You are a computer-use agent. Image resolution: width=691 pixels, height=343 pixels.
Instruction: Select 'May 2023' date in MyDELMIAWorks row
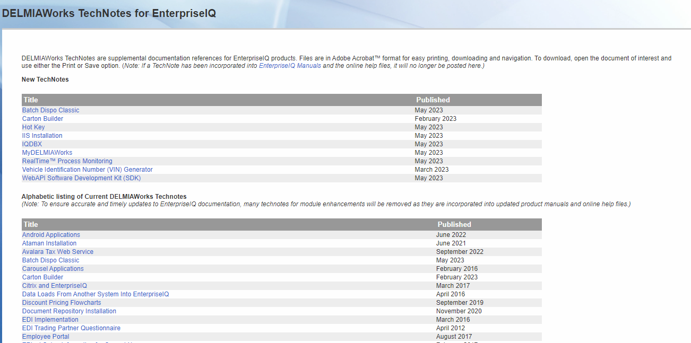429,153
